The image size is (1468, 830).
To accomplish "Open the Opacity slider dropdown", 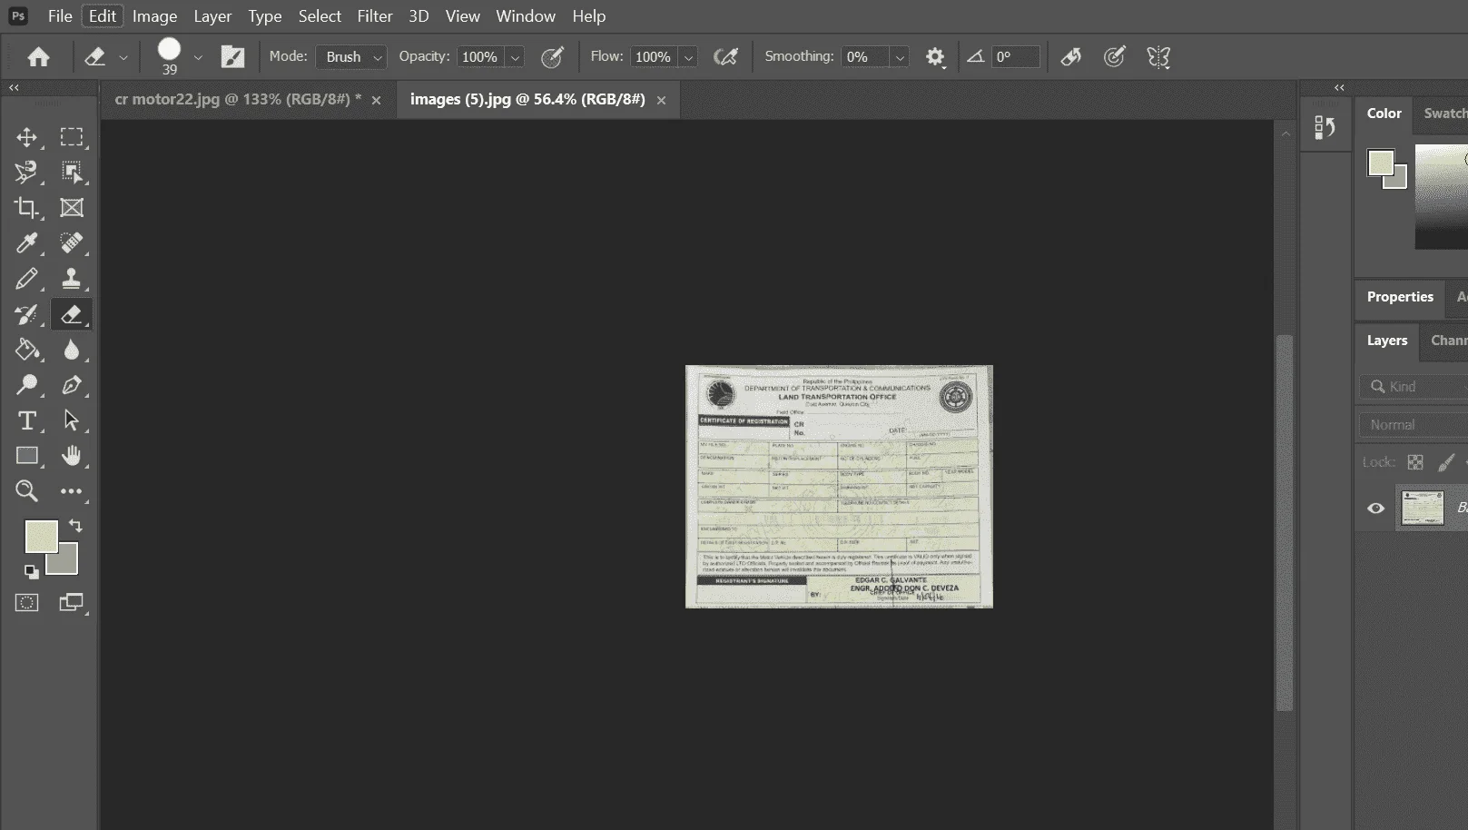I will click(515, 57).
